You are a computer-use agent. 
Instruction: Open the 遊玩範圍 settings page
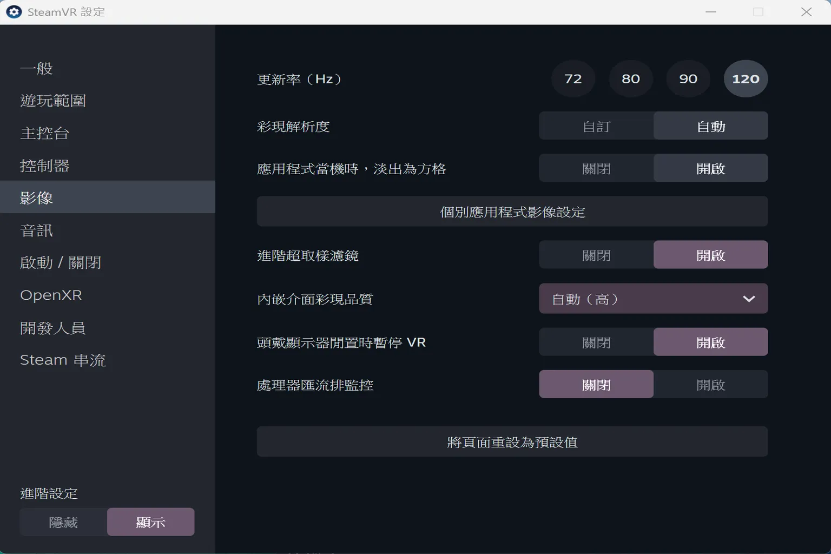tap(52, 101)
